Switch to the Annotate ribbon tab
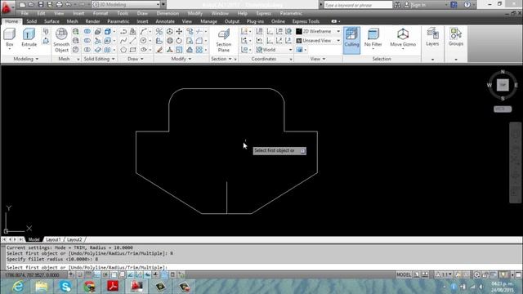Screen dimensions: 523x294 point(165,21)
